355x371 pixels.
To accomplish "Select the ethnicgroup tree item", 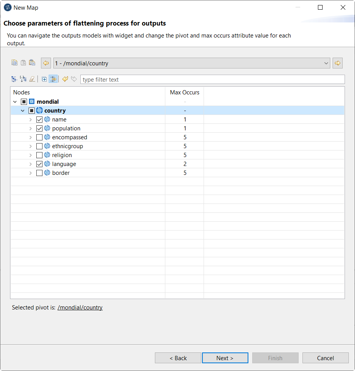I will pos(67,146).
